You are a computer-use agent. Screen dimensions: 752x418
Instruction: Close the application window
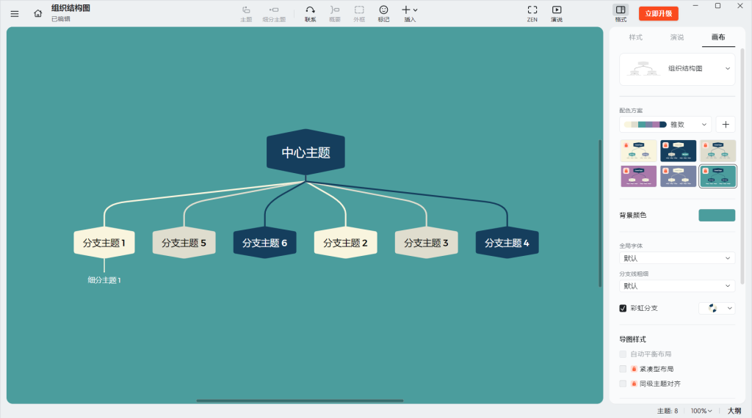click(x=740, y=6)
